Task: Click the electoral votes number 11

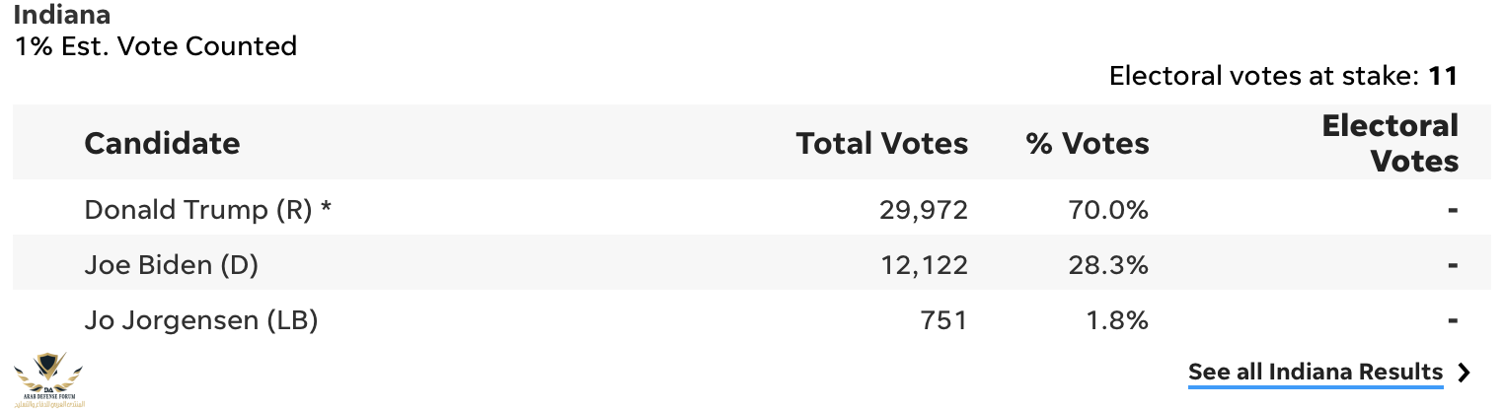Action: (1444, 76)
